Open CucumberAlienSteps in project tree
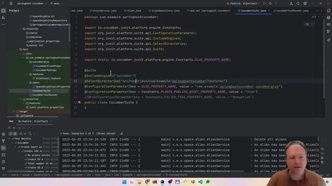Image resolution: width=332 pixels, height=186 pixels. click(x=48, y=66)
